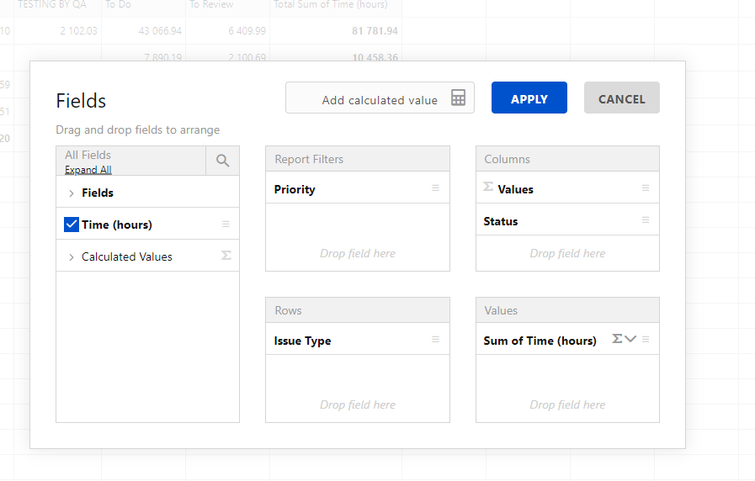This screenshot has width=755, height=481.
Task: Click drag handle on Issue Type row
Action: [x=436, y=340]
